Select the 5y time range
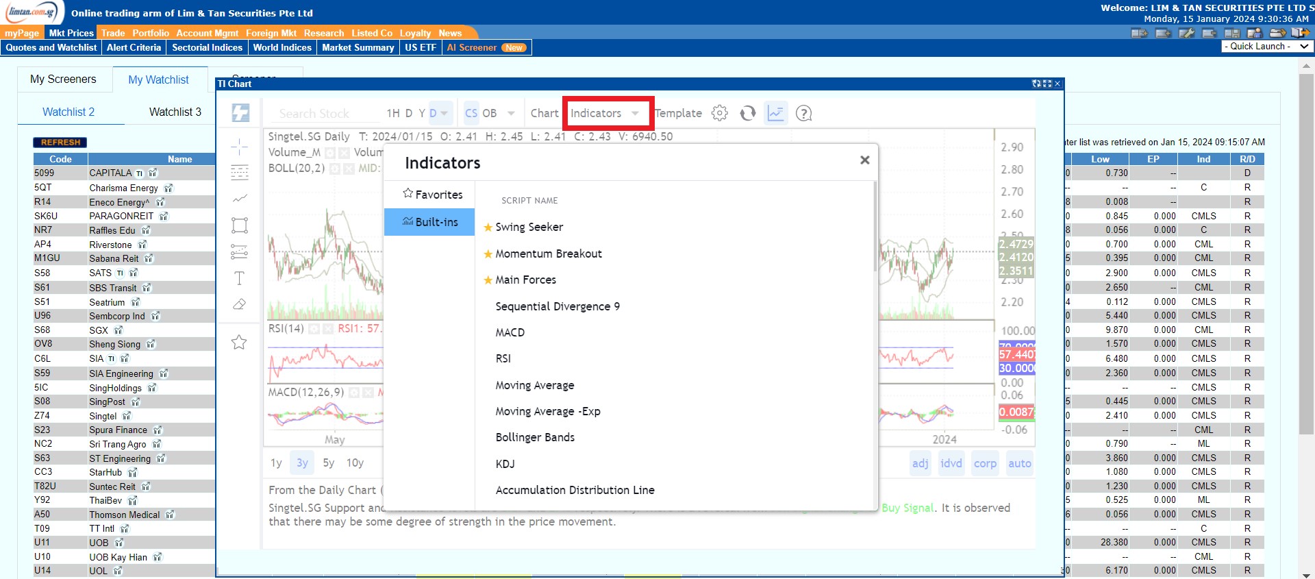The height and width of the screenshot is (579, 1315). (x=329, y=463)
